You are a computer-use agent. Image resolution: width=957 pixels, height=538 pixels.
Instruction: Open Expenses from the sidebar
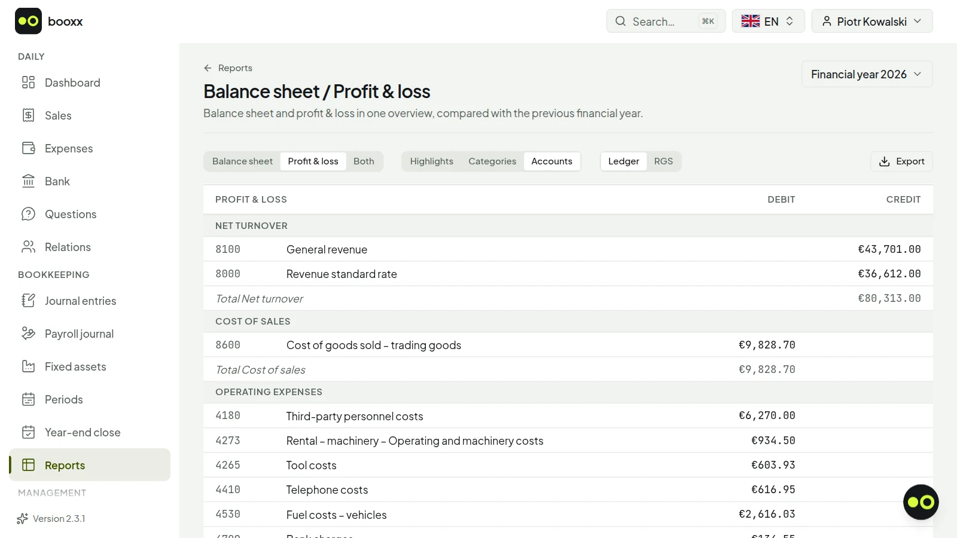tap(90, 148)
